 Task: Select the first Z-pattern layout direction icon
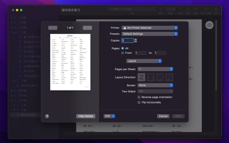141,77
